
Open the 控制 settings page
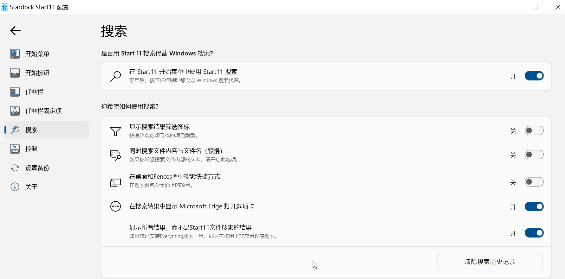[47, 149]
